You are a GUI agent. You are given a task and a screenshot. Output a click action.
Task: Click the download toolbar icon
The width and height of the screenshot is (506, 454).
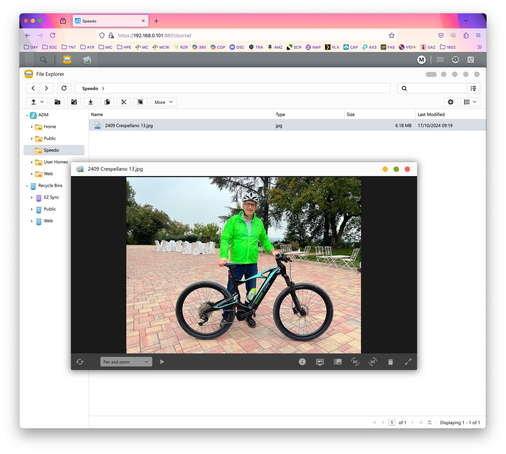pyautogui.click(x=91, y=102)
